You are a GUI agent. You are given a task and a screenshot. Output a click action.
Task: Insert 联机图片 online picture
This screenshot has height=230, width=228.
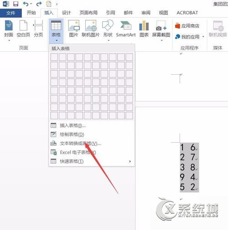pyautogui.click(x=91, y=28)
